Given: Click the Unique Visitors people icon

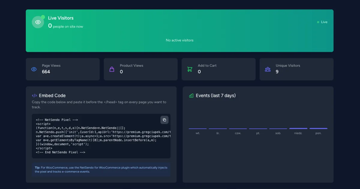Looking at the screenshot, I should (x=268, y=69).
